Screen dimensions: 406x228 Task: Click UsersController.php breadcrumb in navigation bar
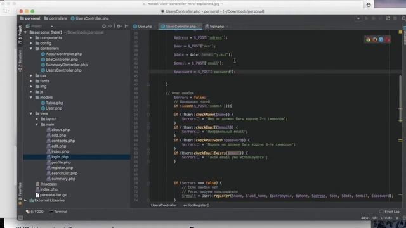coord(90,18)
